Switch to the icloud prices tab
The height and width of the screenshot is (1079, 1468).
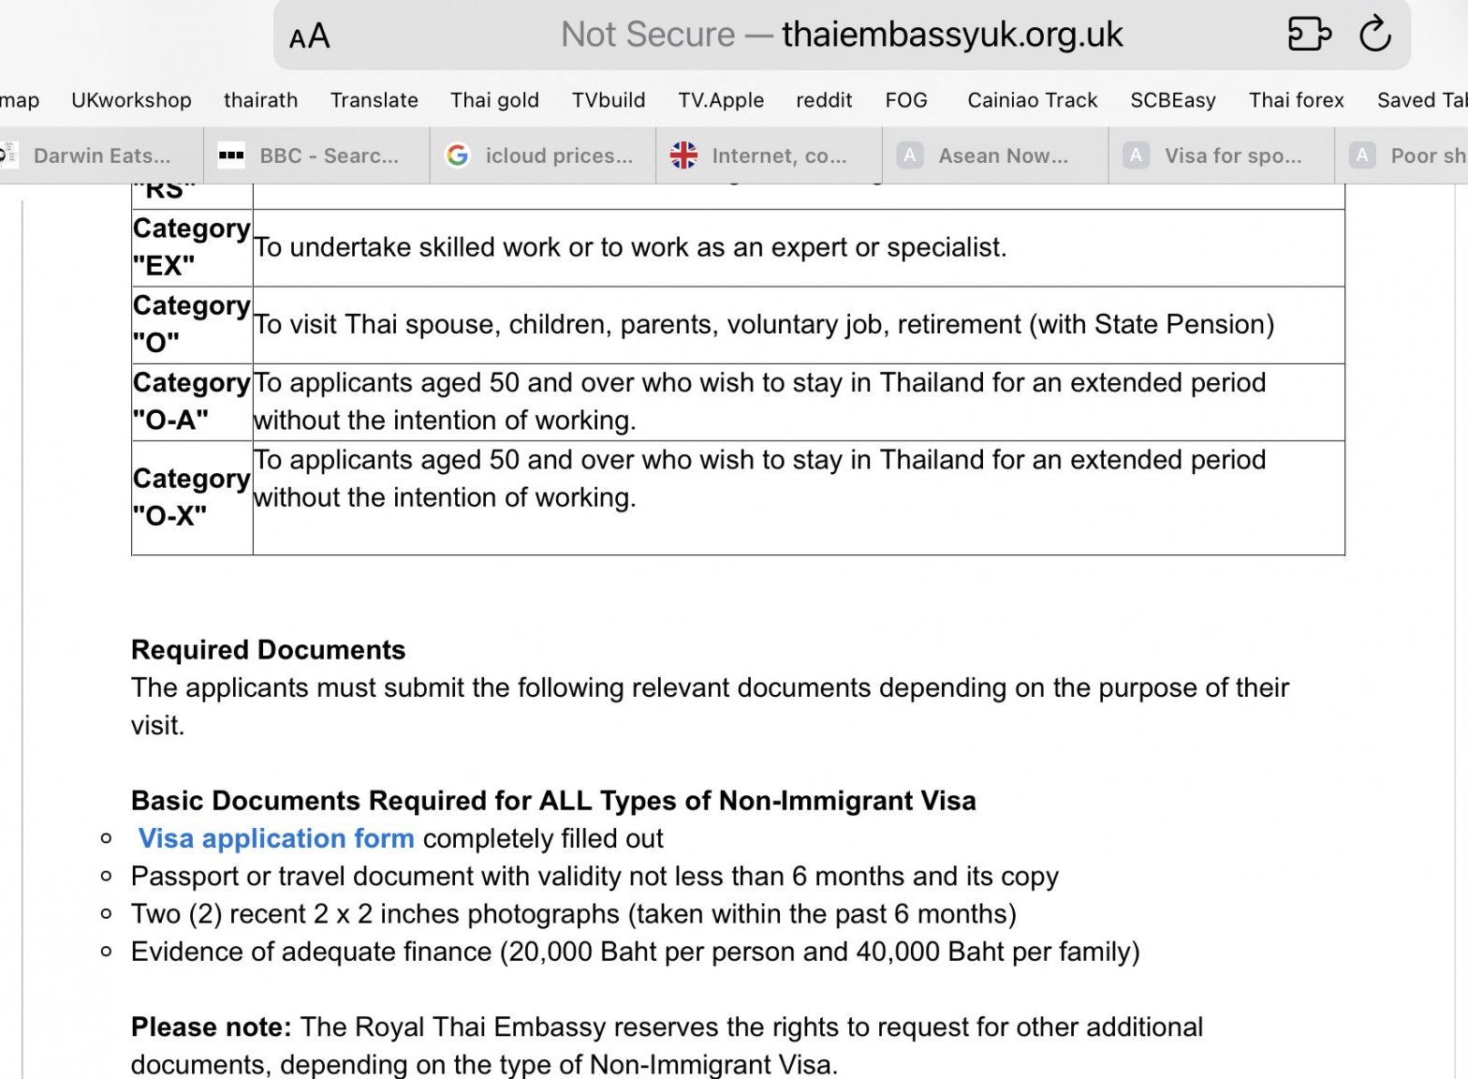543,155
